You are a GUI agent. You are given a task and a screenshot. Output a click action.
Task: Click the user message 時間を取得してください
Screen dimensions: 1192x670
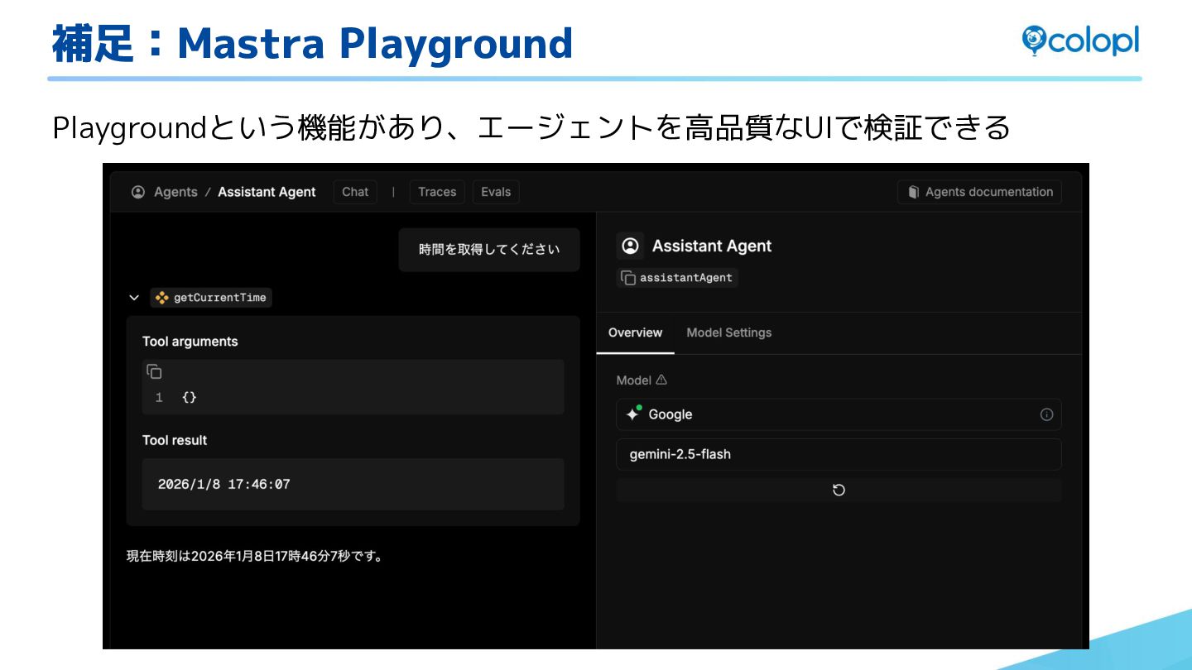(489, 250)
